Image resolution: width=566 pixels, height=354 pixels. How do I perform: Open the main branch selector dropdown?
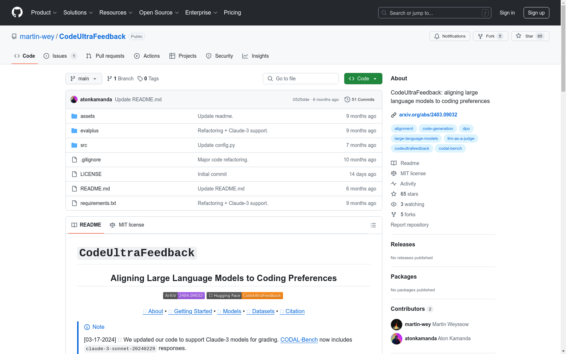click(x=84, y=79)
